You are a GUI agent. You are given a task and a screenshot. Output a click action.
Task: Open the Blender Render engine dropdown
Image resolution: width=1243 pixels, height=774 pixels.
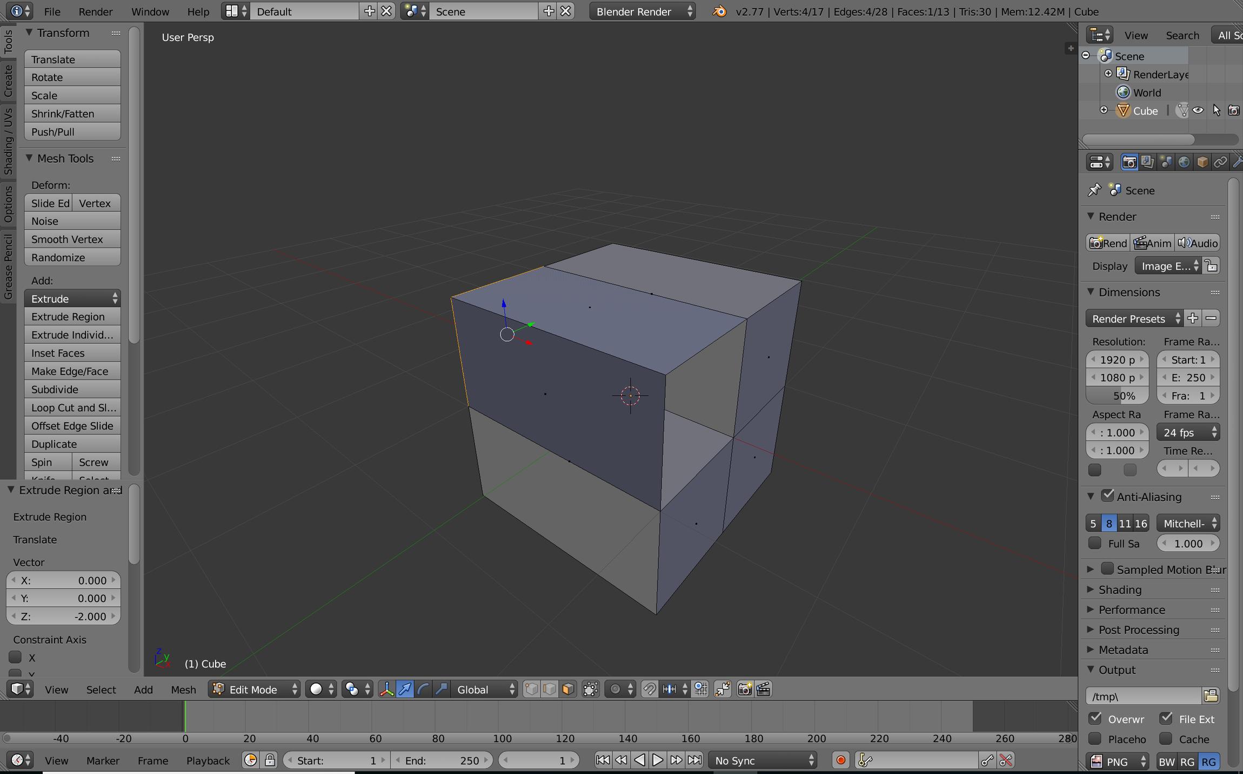643,11
